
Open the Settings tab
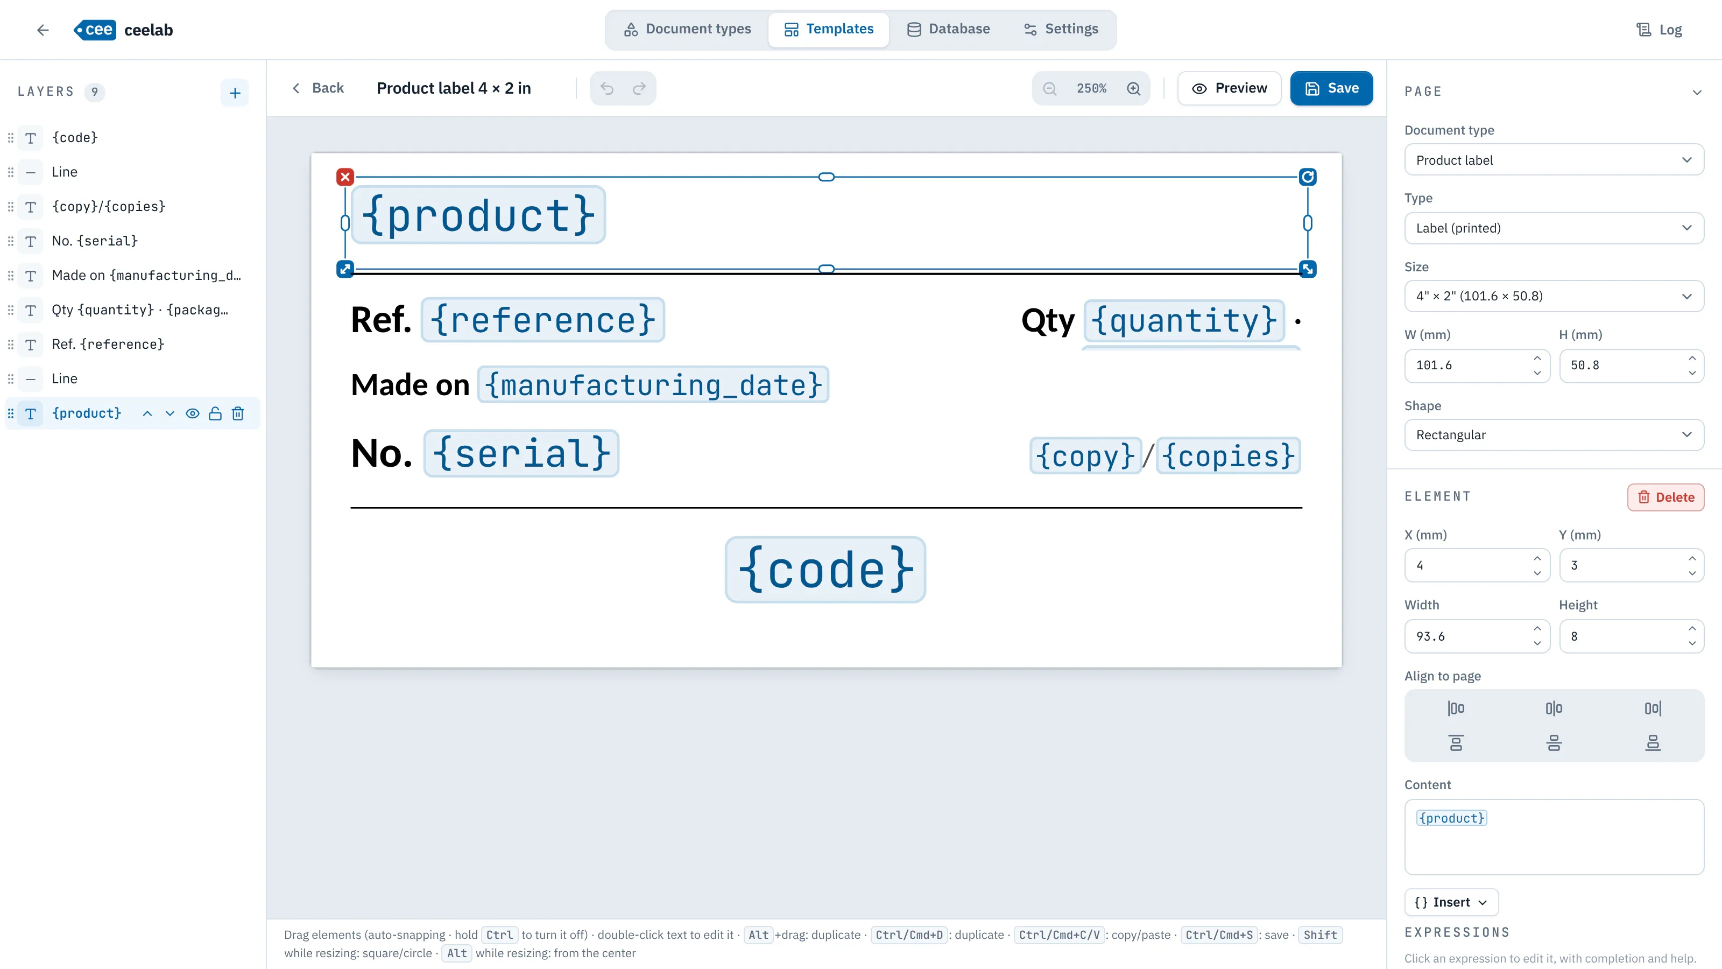pos(1061,29)
